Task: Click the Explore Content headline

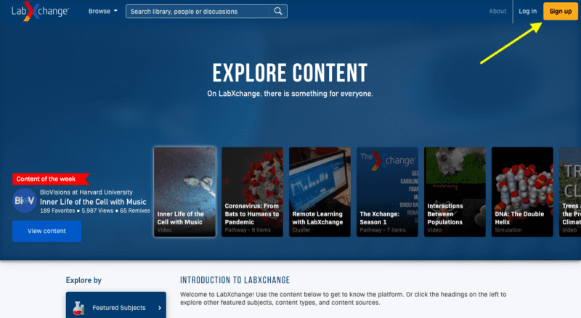Action: coord(290,73)
